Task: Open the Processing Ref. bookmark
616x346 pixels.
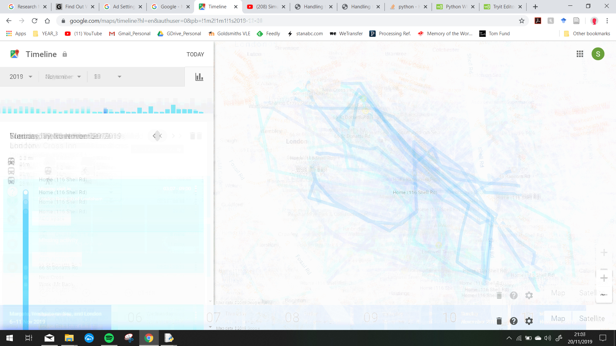Action: (x=390, y=34)
